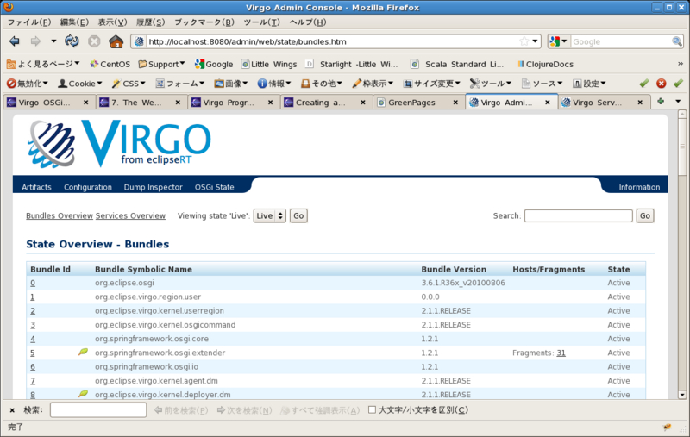Click the search magnifier icon

[677, 41]
